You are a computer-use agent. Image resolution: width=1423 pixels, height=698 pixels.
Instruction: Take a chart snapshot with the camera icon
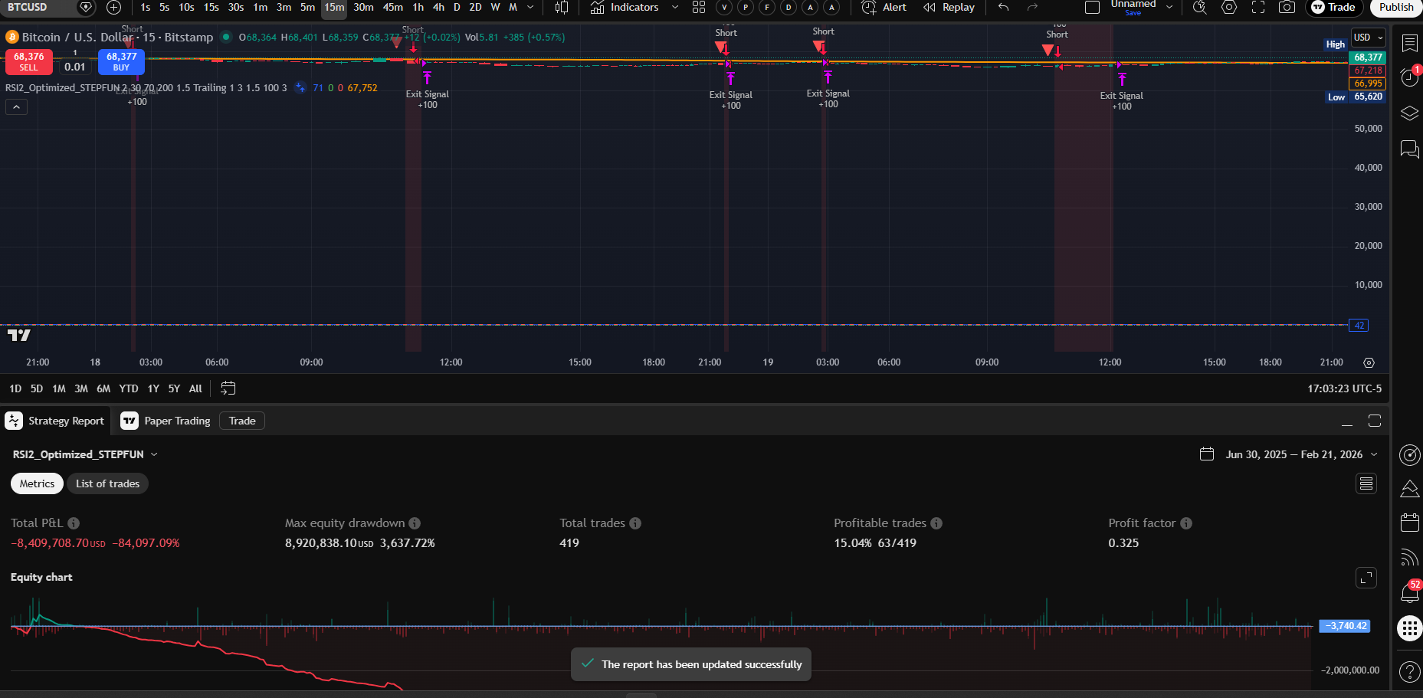pyautogui.click(x=1287, y=8)
